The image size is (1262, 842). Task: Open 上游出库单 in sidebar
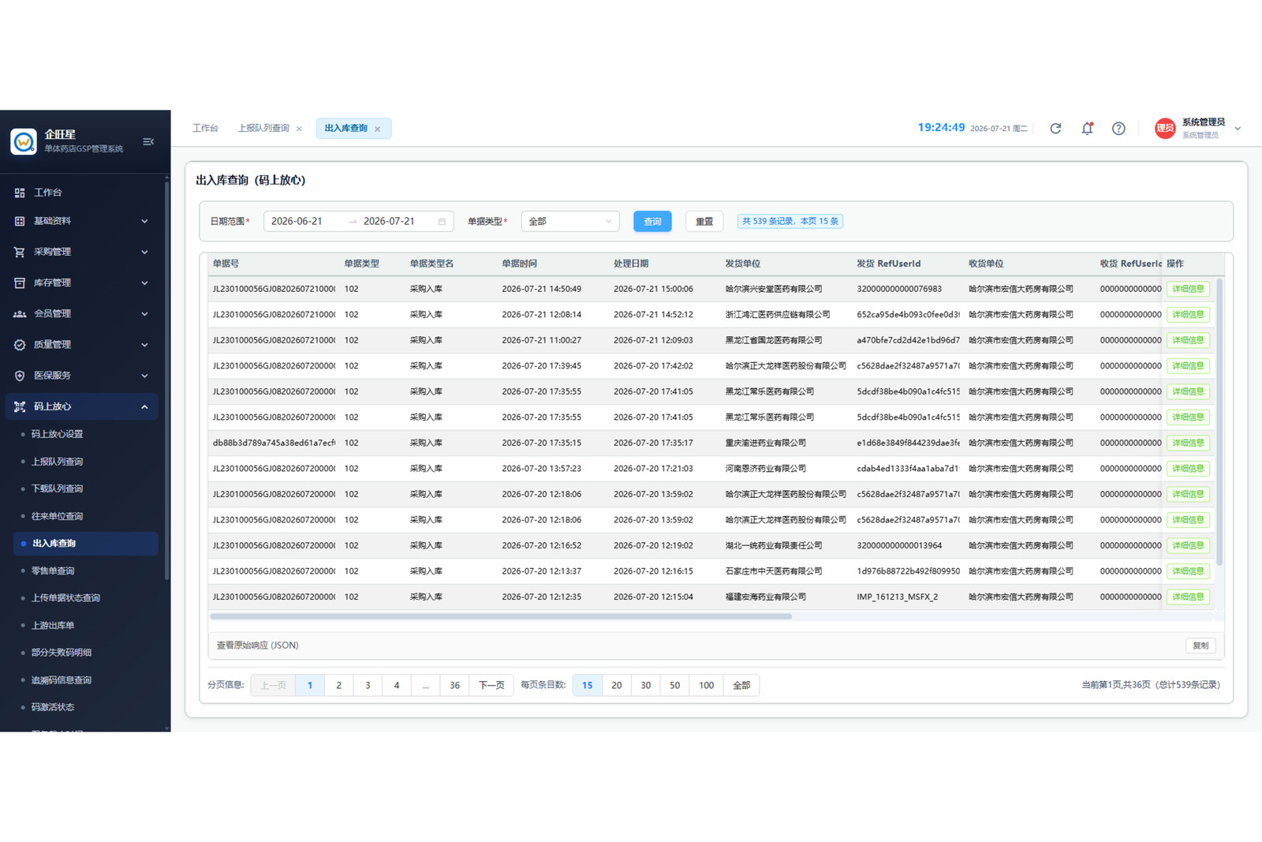tap(53, 625)
